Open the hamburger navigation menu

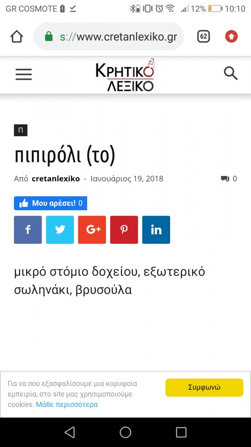(x=24, y=74)
